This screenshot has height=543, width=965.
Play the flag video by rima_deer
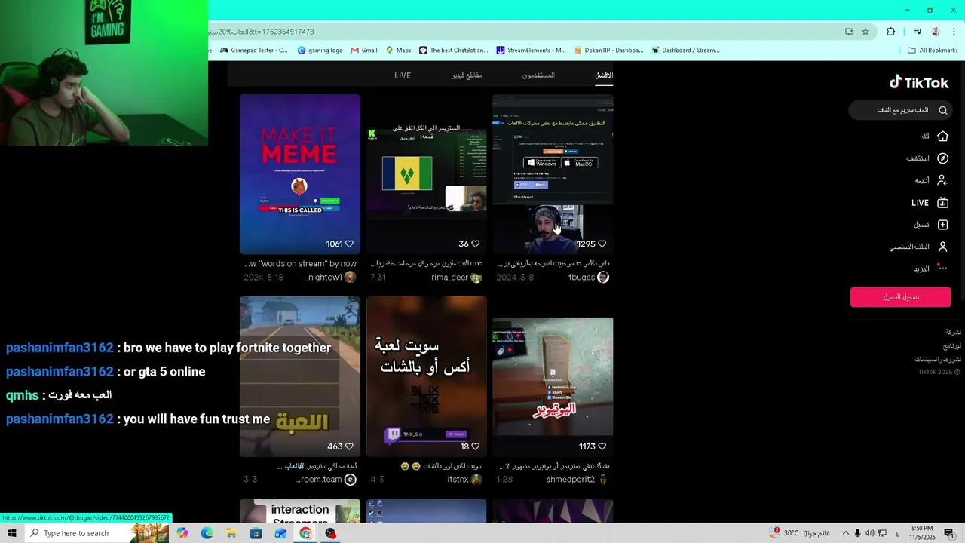coord(427,174)
